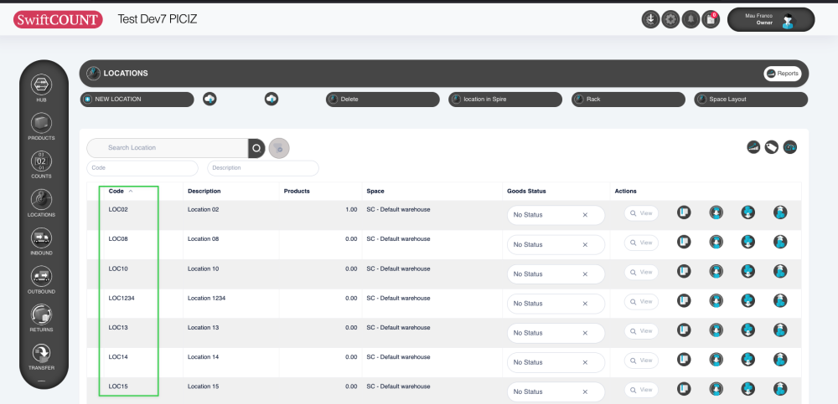Click the location in Spire button
The image size is (838, 404).
(505, 100)
